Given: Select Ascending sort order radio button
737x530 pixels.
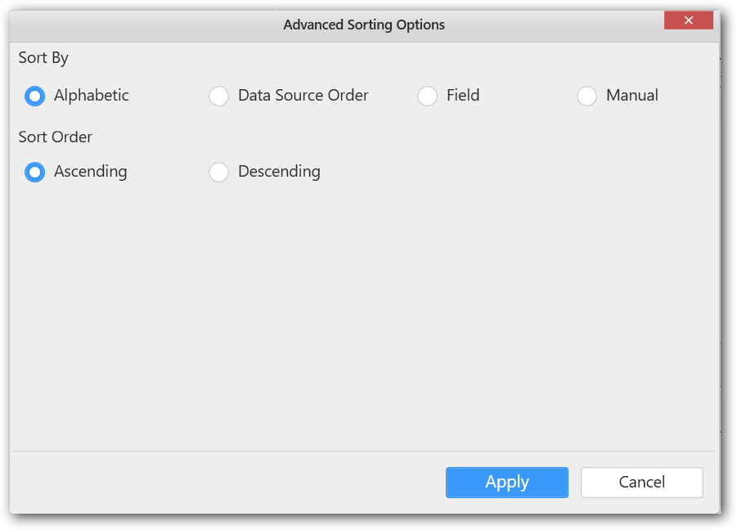Looking at the screenshot, I should pos(34,173).
